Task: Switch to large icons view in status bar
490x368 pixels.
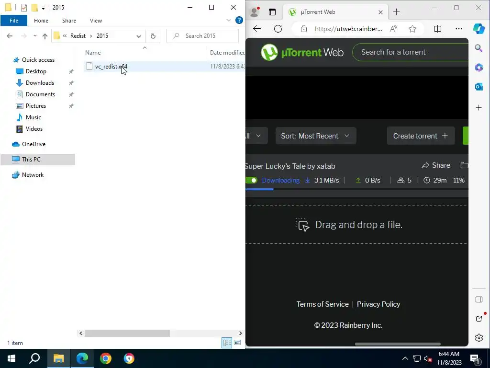Action: pos(237,343)
